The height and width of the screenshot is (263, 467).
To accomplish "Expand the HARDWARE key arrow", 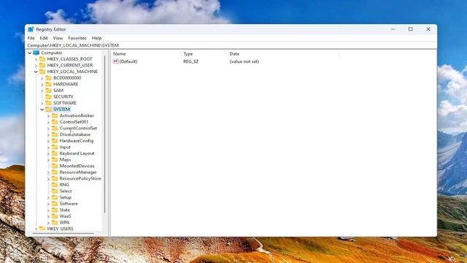I will (x=42, y=85).
